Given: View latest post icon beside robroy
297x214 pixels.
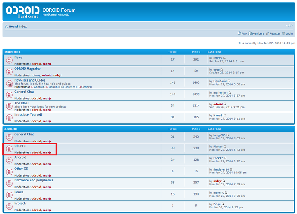Looking at the screenshot, I should pyautogui.click(x=224, y=58).
